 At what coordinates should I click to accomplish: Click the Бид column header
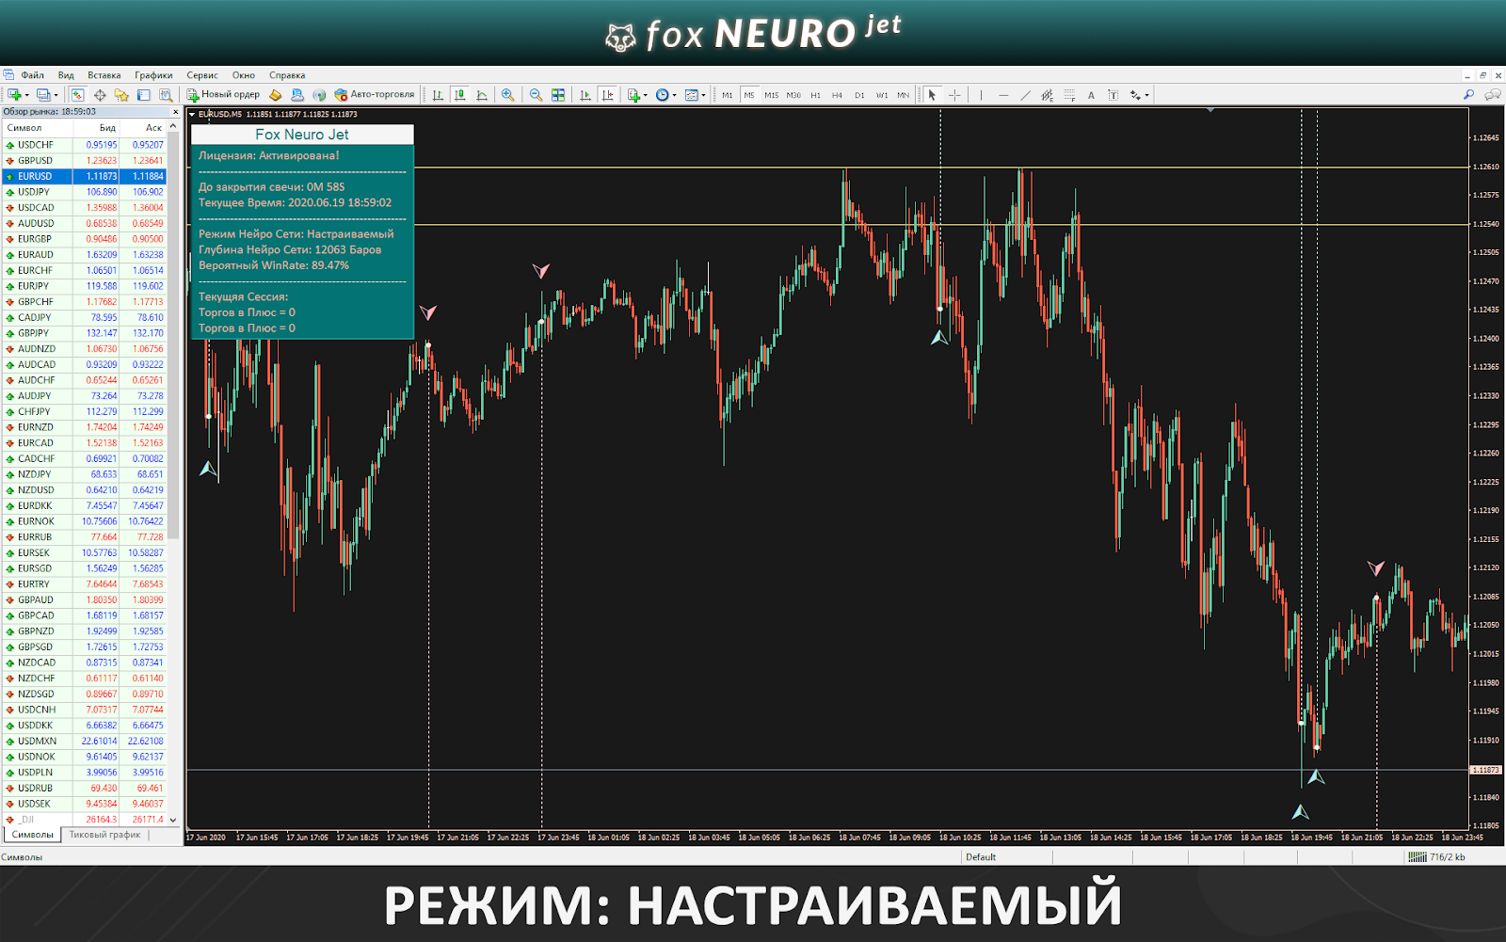coord(96,128)
